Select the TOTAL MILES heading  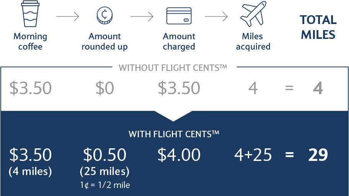(318, 27)
